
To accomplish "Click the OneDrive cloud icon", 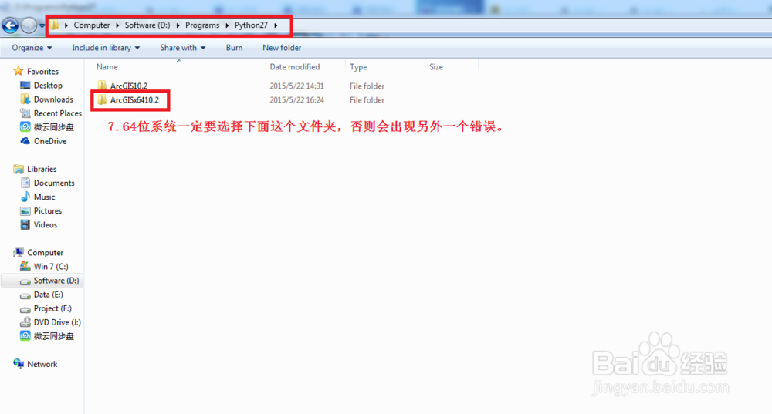I will click(x=25, y=141).
